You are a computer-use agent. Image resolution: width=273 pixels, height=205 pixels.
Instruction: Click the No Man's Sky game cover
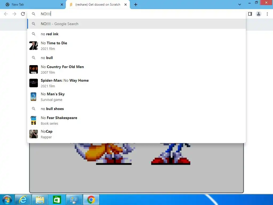[34, 97]
